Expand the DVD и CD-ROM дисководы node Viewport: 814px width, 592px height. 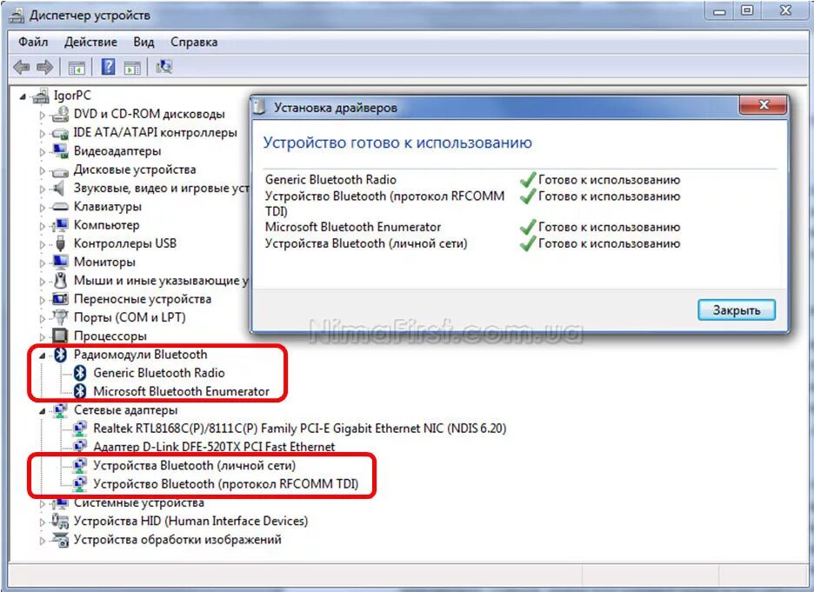coord(42,115)
